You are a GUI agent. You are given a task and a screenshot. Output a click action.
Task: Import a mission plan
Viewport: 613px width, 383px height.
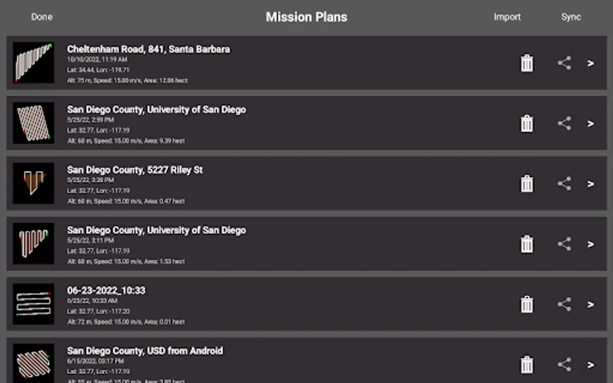[507, 17]
